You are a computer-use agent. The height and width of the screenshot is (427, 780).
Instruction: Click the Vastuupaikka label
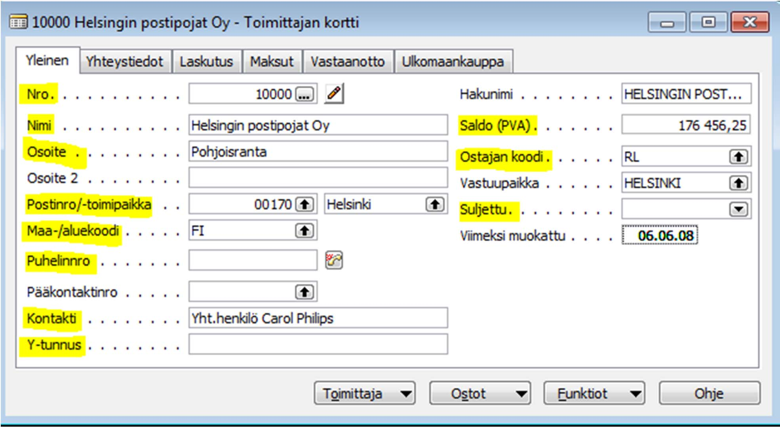[x=499, y=183]
